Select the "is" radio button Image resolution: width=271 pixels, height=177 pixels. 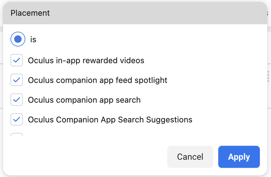(18, 39)
